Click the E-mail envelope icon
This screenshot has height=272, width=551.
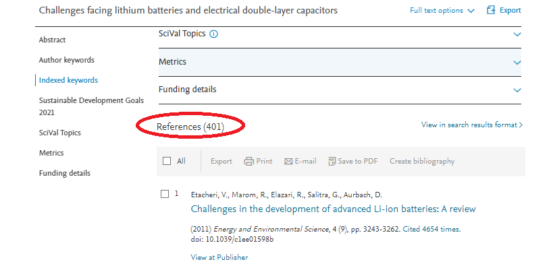click(288, 162)
